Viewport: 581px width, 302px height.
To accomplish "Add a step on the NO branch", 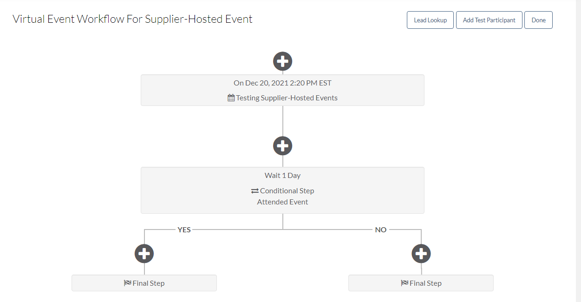I will [421, 254].
